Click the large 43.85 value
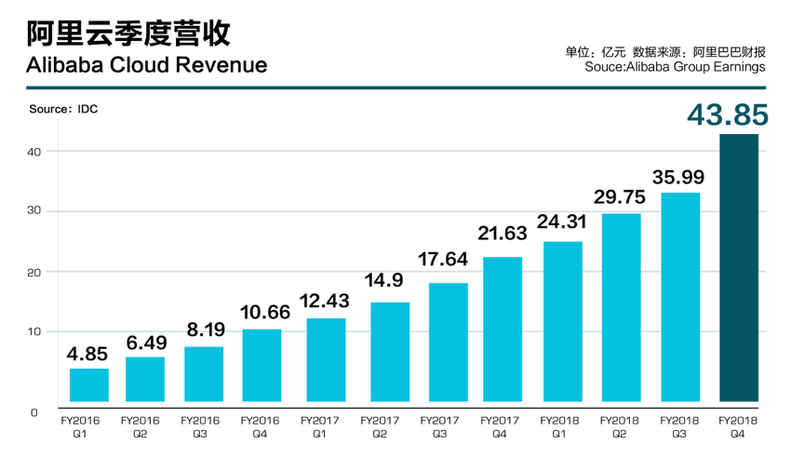Viewport: 805px width, 457px height. point(728,115)
